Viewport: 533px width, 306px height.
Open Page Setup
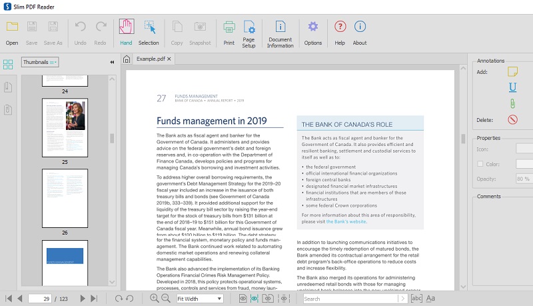coord(249,33)
